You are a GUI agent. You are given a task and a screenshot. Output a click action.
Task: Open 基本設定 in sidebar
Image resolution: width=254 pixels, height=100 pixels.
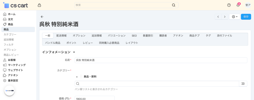pyautogui.click(x=13, y=80)
